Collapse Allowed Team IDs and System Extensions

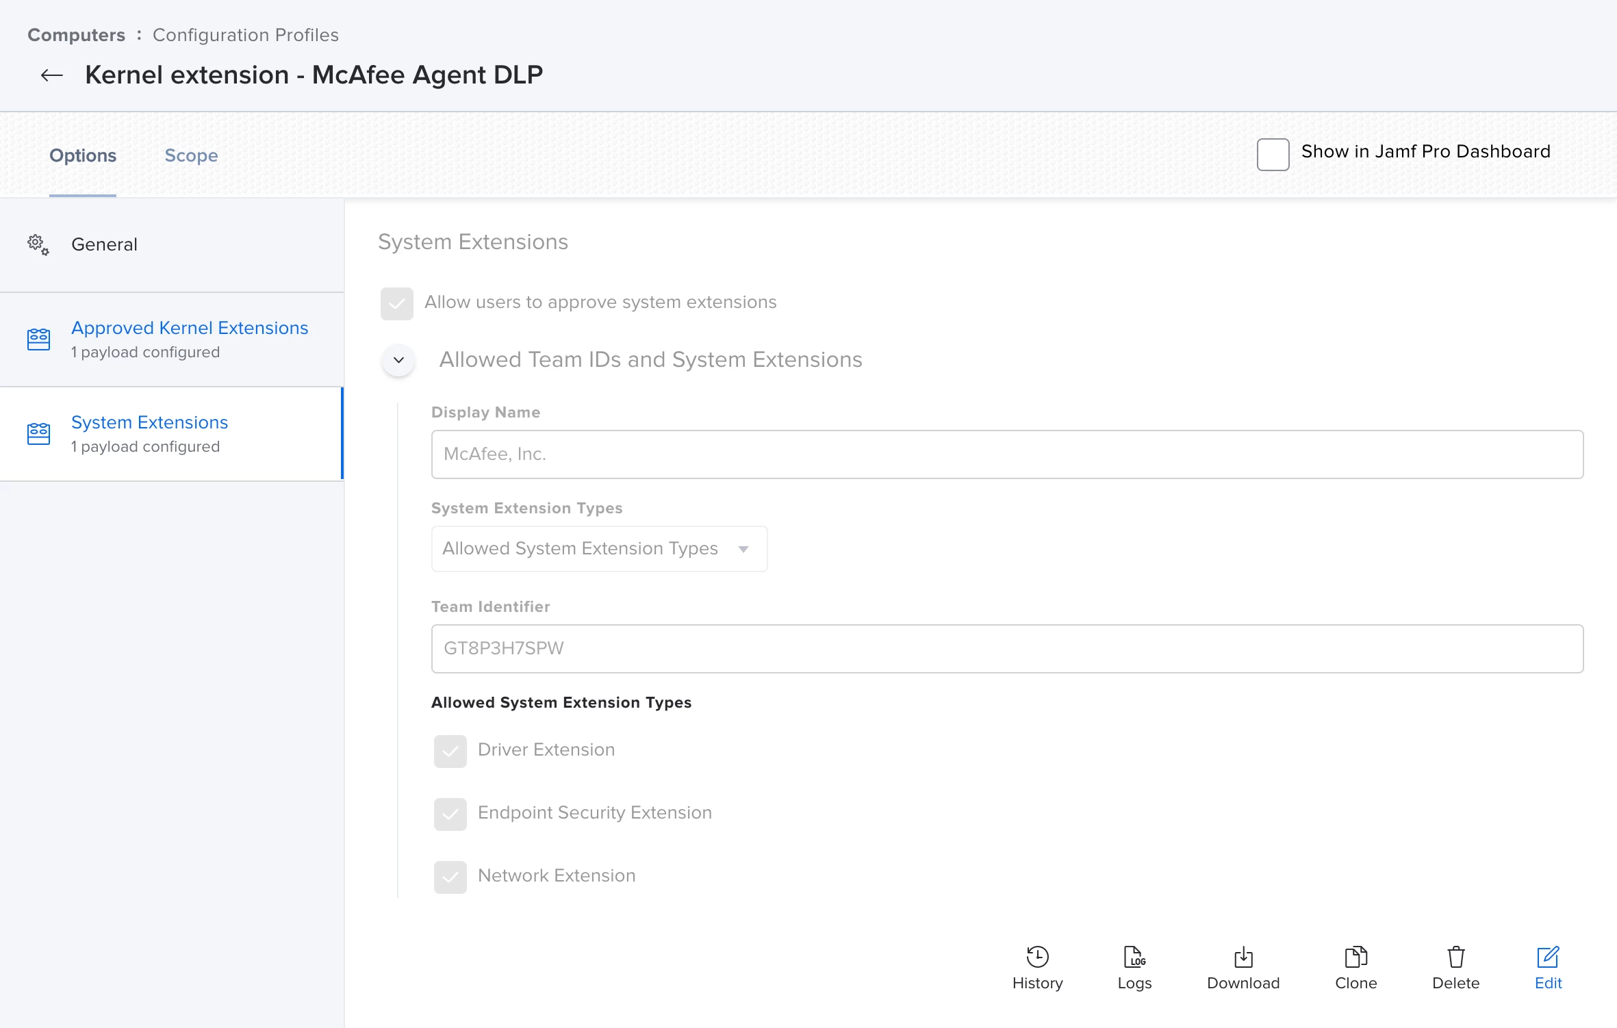click(398, 360)
